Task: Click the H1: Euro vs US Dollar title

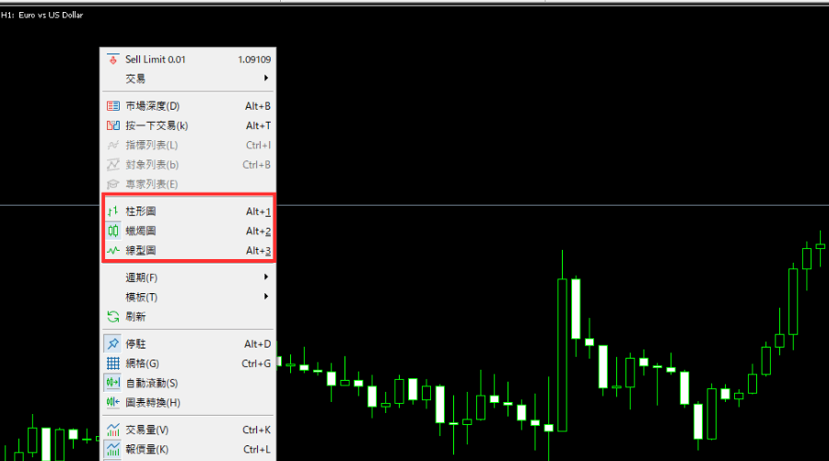Action: 41,15
